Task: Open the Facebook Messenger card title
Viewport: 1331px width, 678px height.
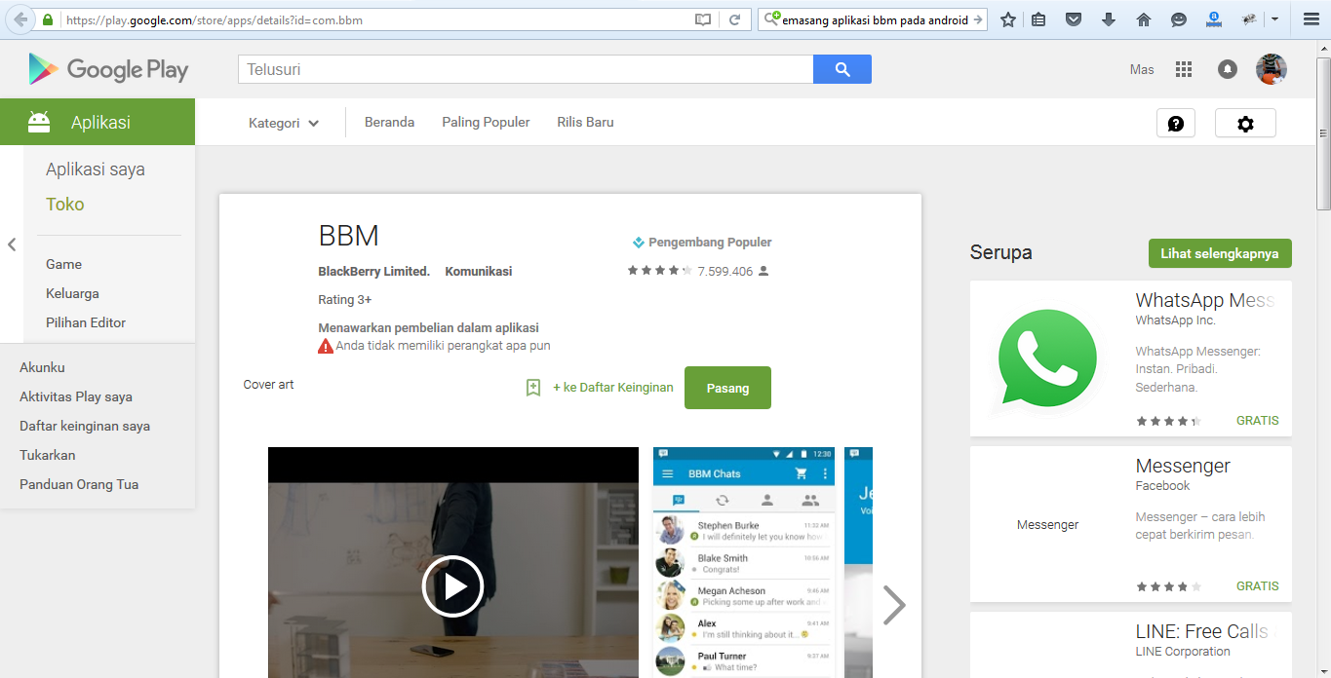Action: 1183,466
